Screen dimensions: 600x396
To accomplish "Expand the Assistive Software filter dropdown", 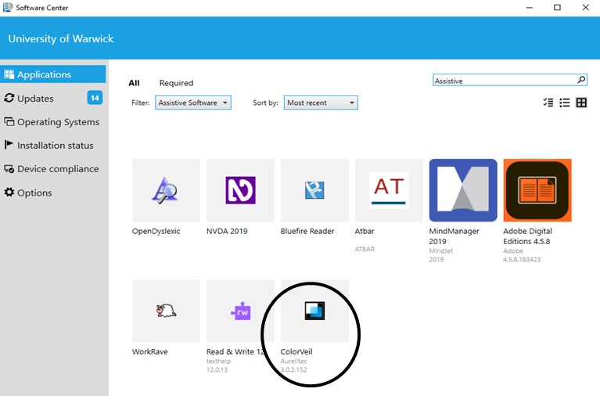I will click(x=193, y=103).
